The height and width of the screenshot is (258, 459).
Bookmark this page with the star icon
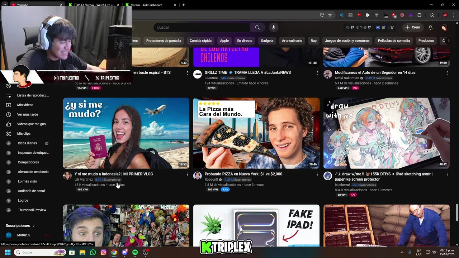click(x=330, y=15)
